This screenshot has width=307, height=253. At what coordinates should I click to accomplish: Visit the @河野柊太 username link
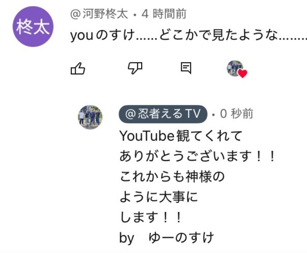99,14
